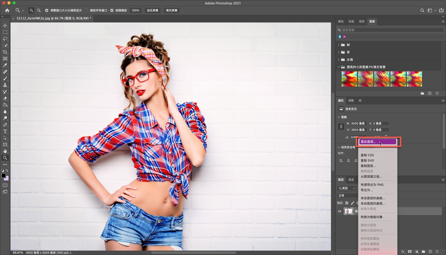Select the Lasso tool

5,39
